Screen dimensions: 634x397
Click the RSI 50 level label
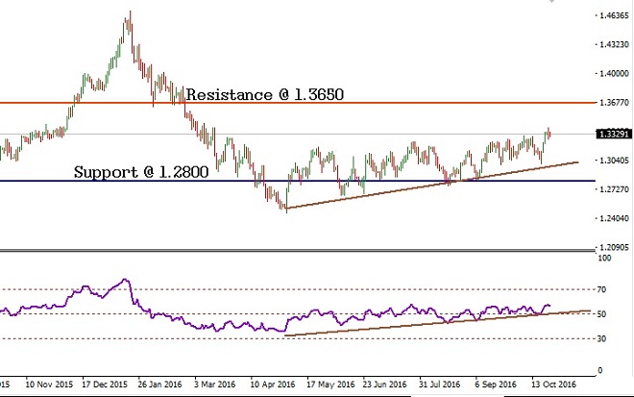click(601, 314)
